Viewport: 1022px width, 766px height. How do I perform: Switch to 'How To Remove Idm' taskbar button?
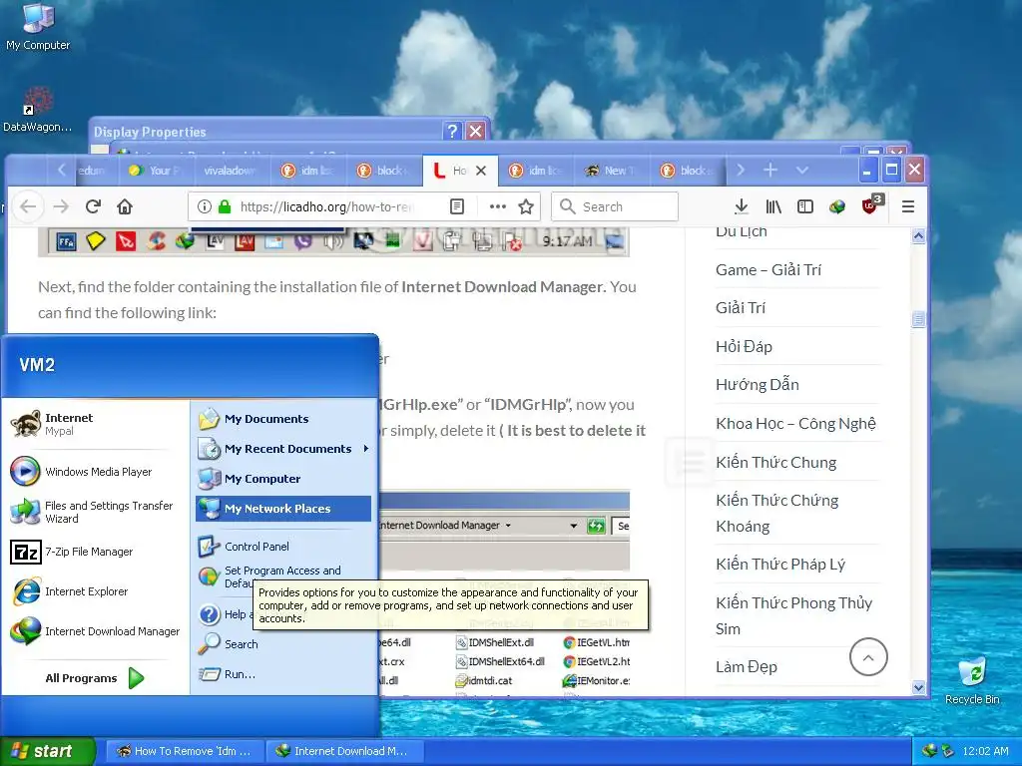tap(185, 751)
